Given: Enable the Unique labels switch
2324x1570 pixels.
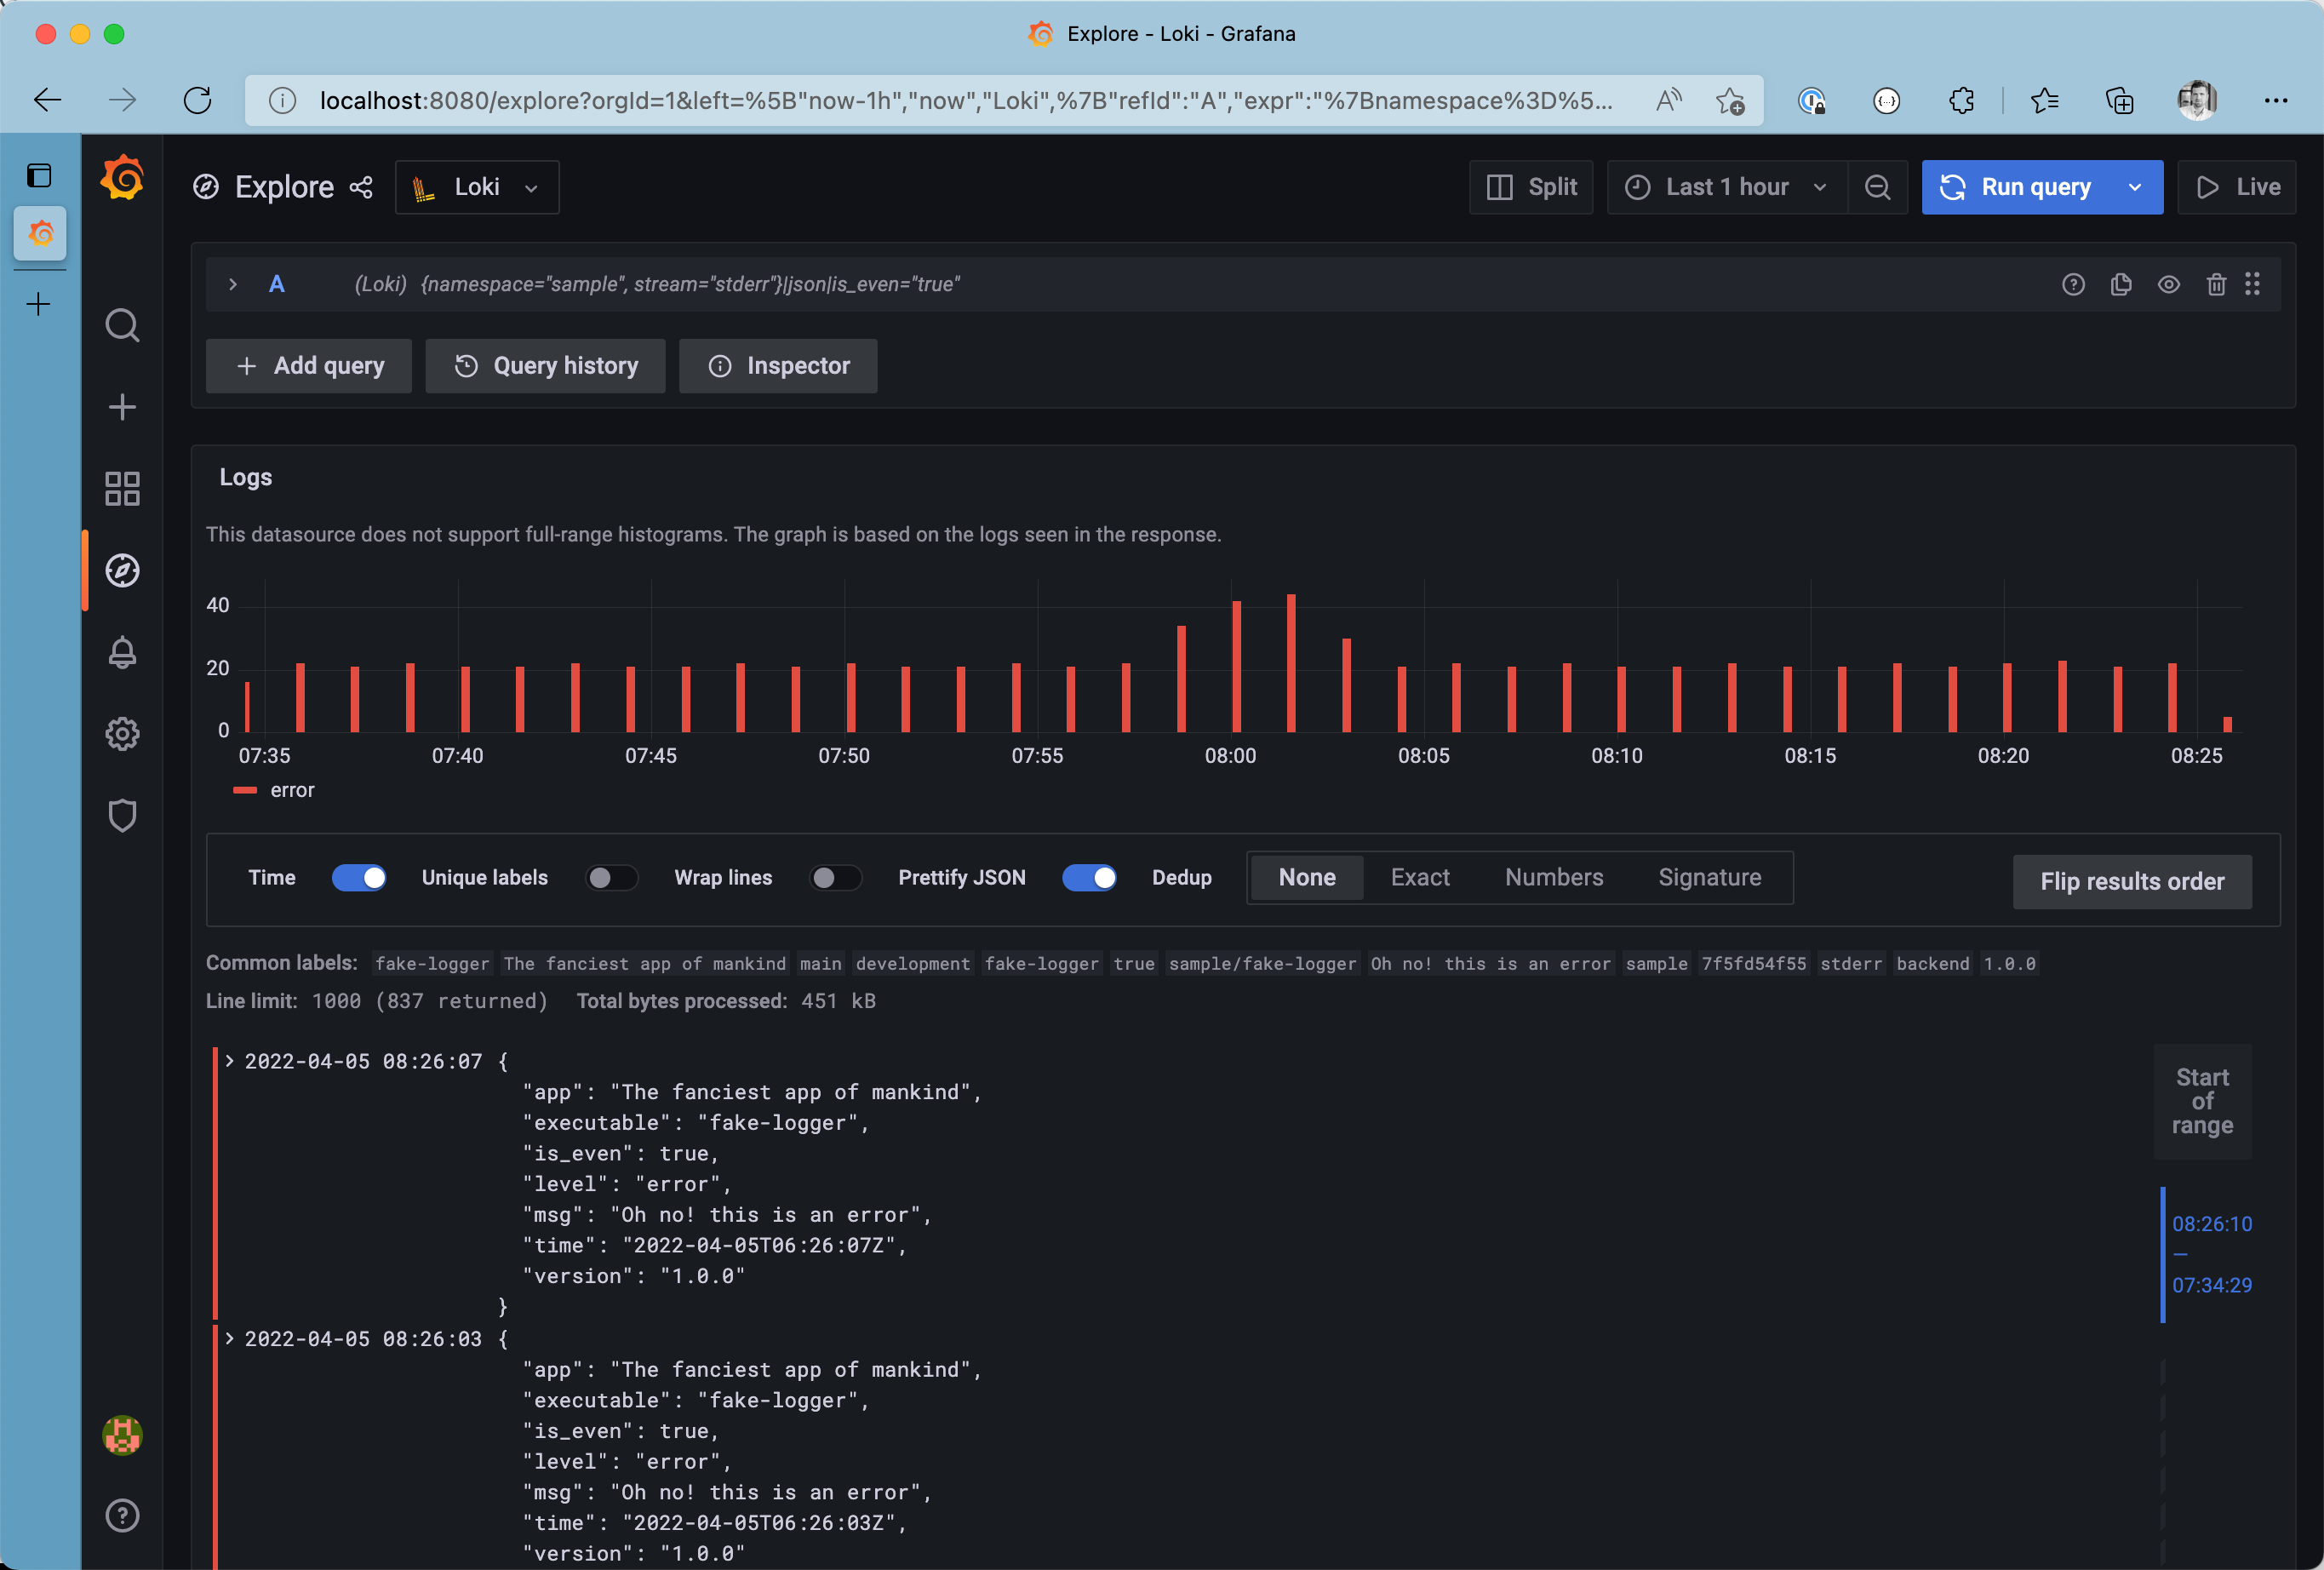Looking at the screenshot, I should (611, 878).
